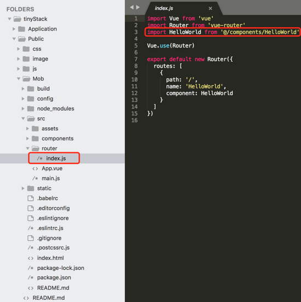
Task: Click the forward navigation arrow in tab bar
Action: tap(138, 7)
